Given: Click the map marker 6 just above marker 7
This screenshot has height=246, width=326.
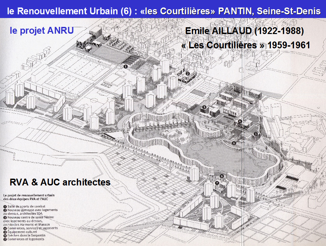Looking at the screenshot, I should [x=221, y=176].
